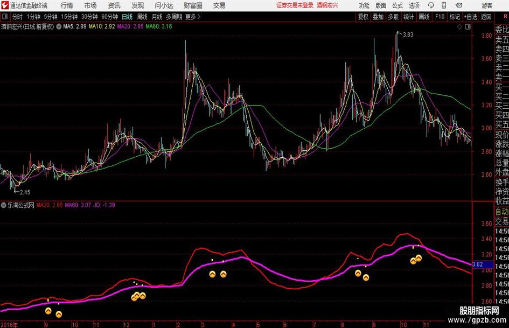Click the 多股 multi-stock button

coord(393,17)
